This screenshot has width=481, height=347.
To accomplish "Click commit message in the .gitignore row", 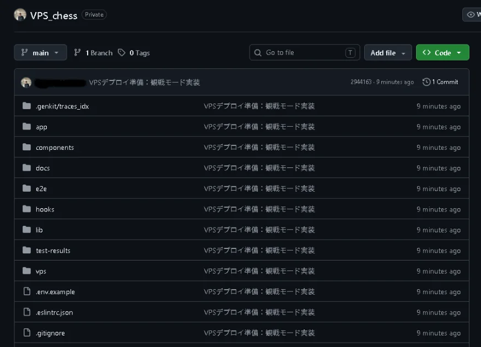I will [259, 333].
